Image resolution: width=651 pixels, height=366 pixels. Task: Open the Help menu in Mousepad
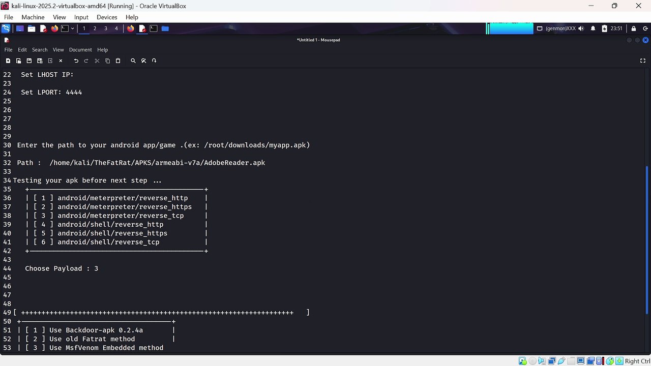pyautogui.click(x=103, y=50)
